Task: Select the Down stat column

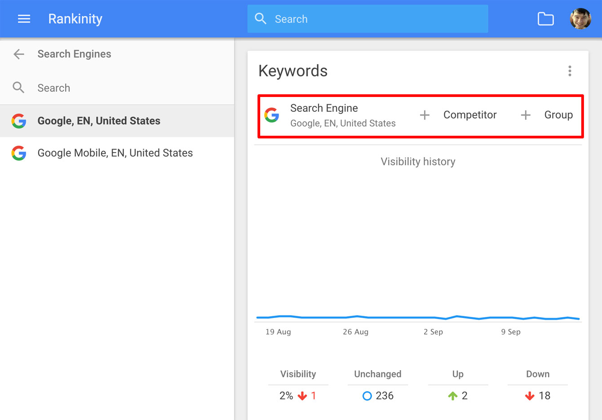Action: point(538,385)
